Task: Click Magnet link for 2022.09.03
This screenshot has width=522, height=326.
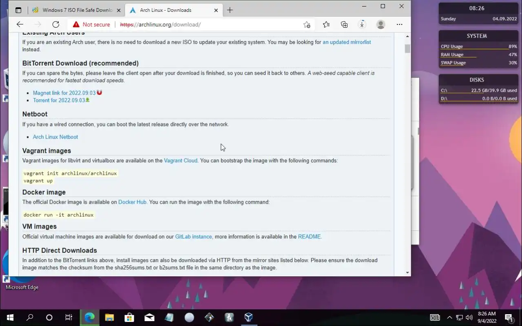Action: [64, 93]
